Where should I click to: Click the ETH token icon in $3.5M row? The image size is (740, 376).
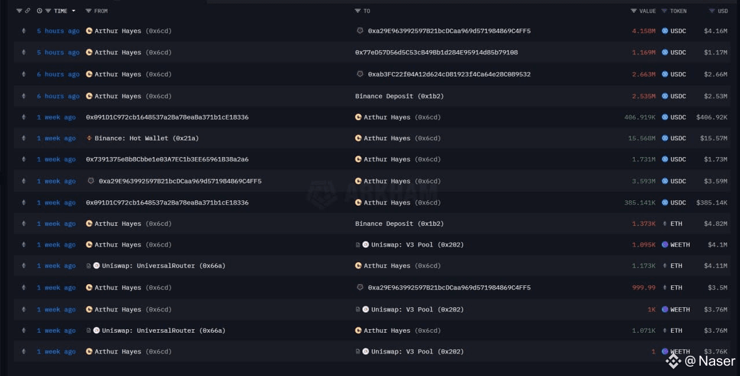[665, 288]
